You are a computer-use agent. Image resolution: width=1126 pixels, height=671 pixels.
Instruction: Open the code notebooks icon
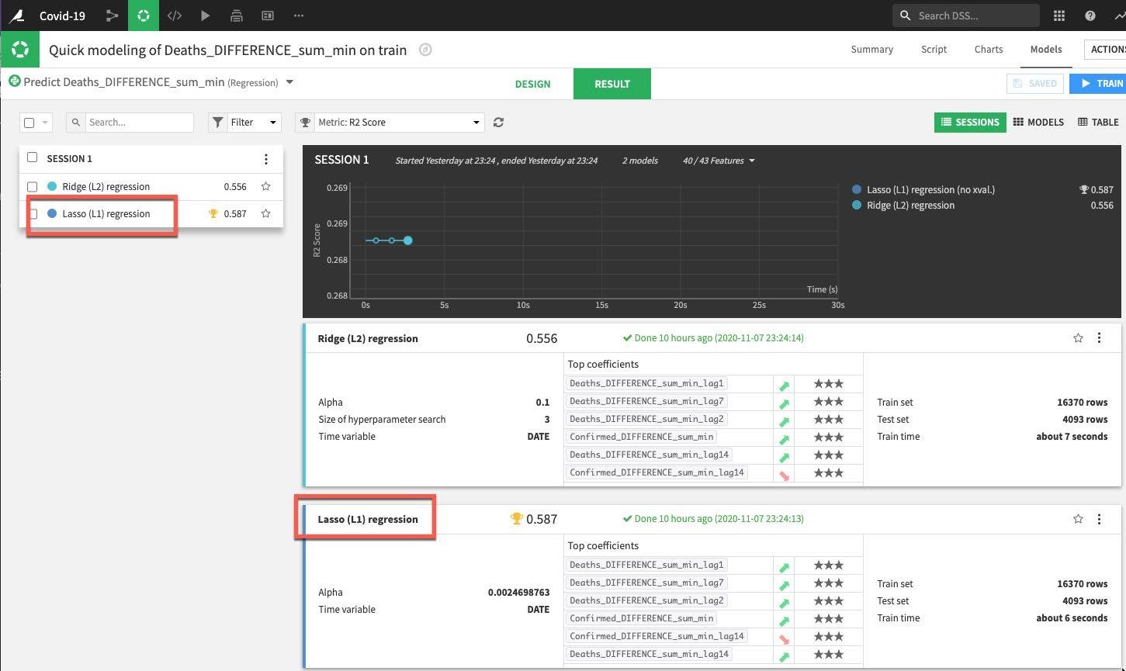pos(175,16)
